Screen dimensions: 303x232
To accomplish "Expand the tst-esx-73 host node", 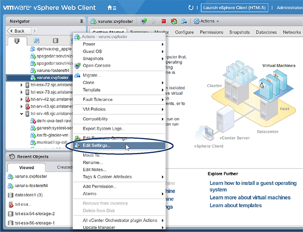I will (x=22, y=92).
